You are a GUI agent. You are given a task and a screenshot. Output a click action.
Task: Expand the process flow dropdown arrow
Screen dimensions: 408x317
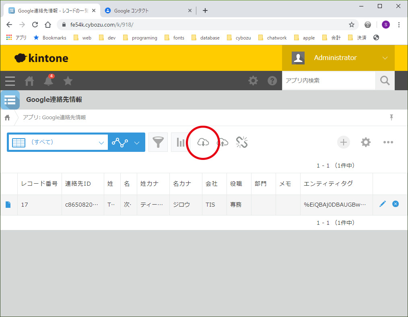137,143
